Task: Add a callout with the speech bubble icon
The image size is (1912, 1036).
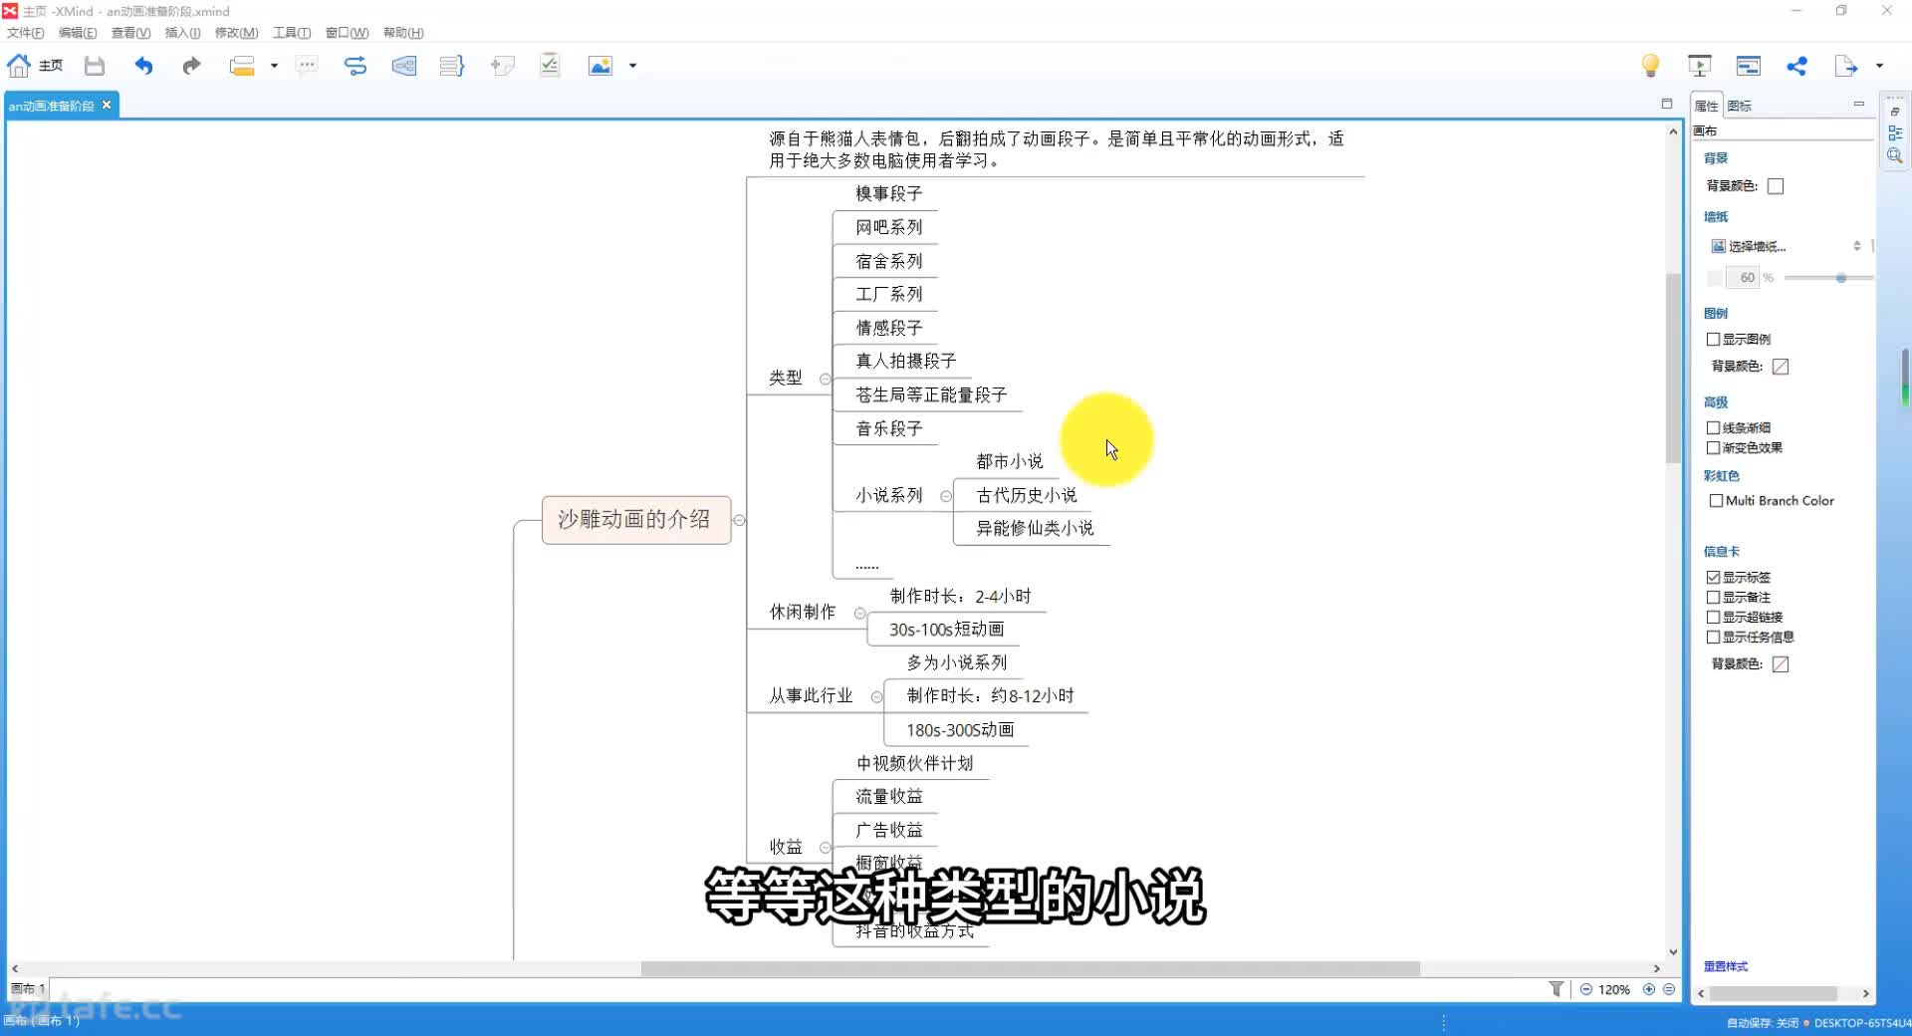Action: tap(307, 66)
